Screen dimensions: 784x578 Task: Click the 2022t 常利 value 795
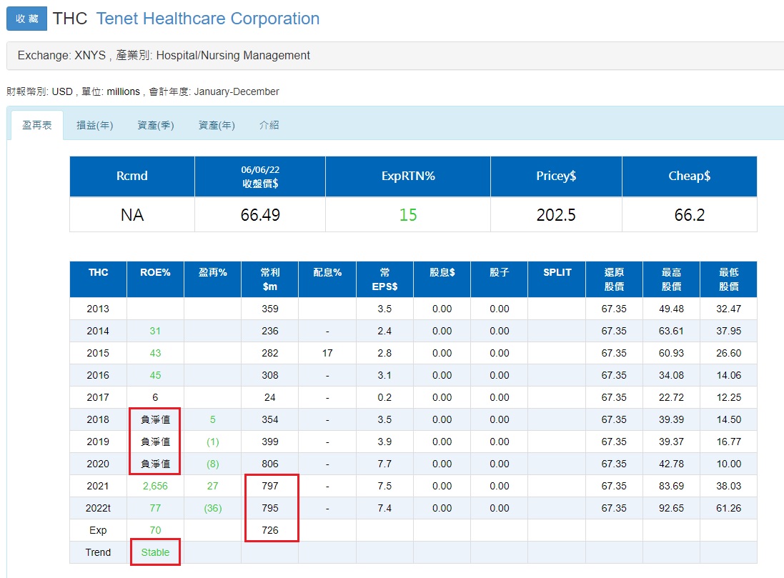(270, 508)
